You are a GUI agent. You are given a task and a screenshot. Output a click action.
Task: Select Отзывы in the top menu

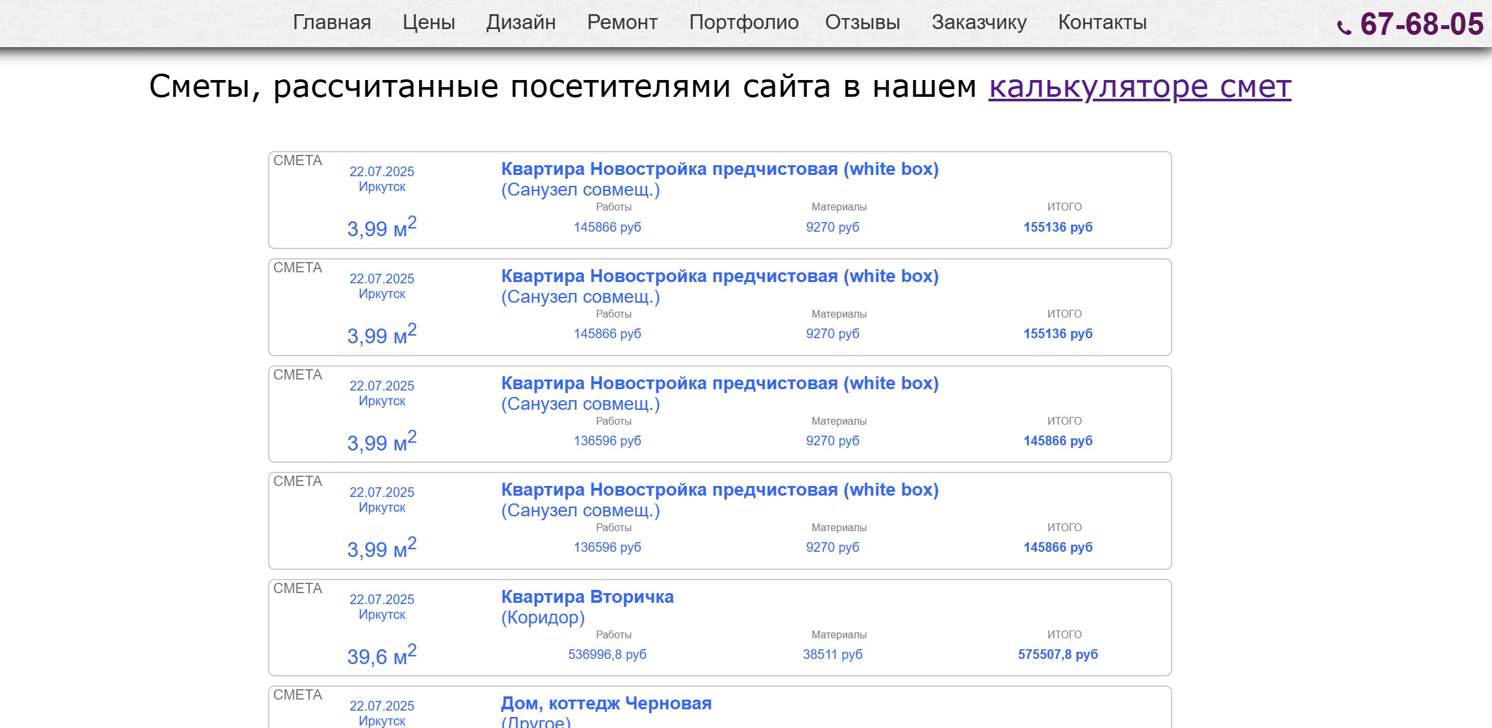click(862, 22)
